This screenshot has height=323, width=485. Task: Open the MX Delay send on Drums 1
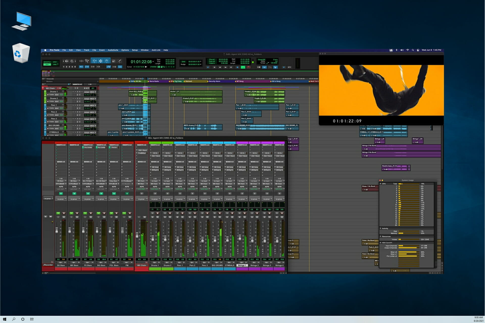pos(155,167)
